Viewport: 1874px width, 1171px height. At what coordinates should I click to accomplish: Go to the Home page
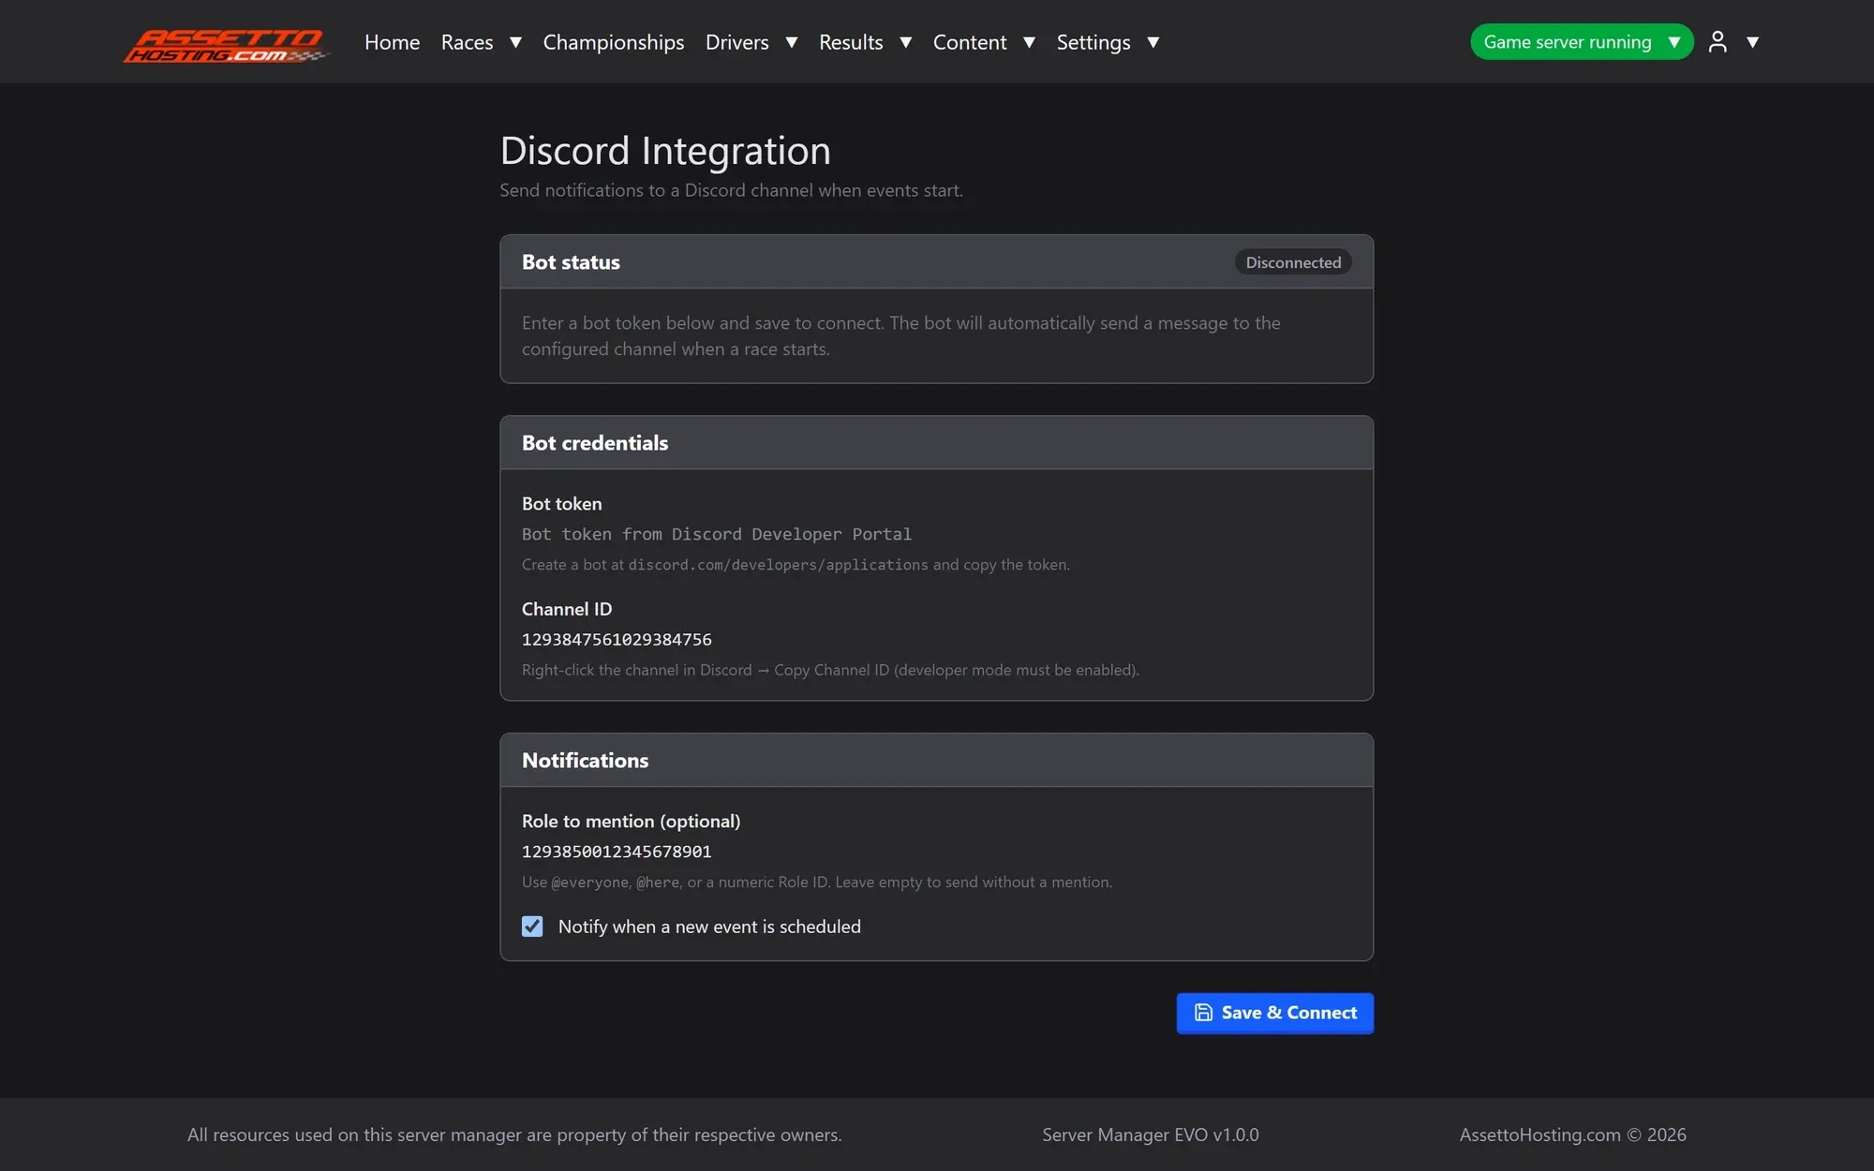pyautogui.click(x=392, y=42)
